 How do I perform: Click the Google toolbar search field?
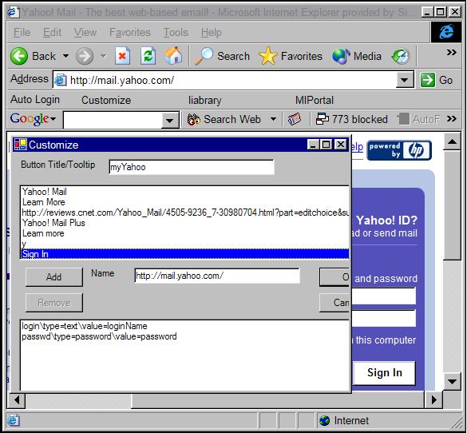click(x=113, y=120)
